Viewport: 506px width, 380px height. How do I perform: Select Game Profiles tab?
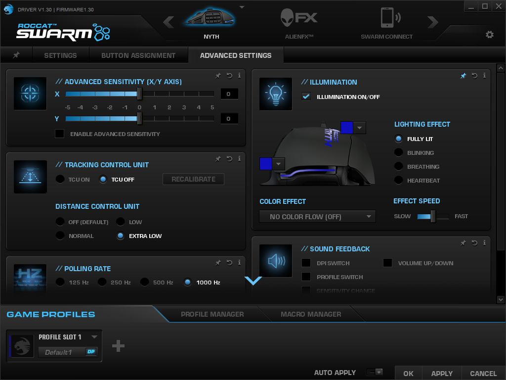pyautogui.click(x=51, y=314)
